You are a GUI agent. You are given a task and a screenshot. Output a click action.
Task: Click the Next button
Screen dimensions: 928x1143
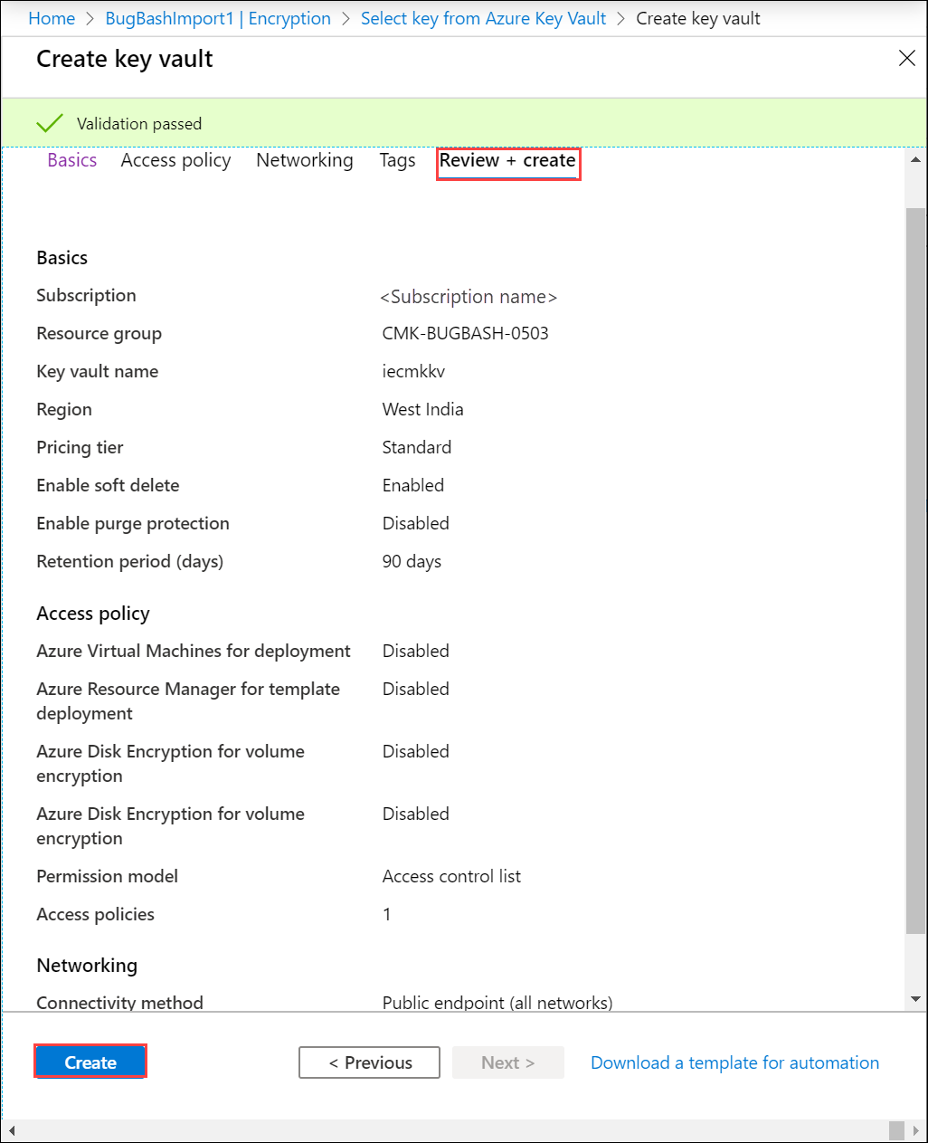pos(507,1062)
